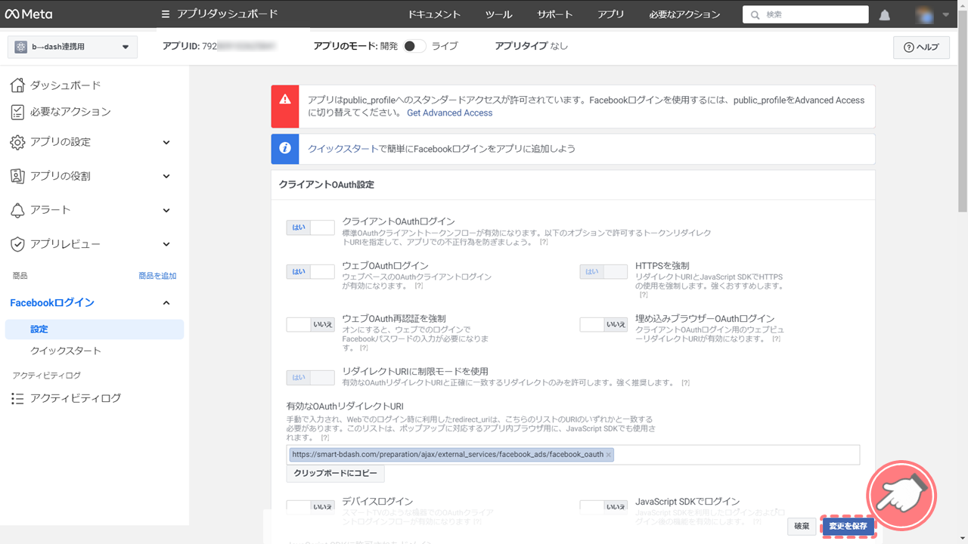
Task: Open notifications bell icon
Action: coord(885,15)
